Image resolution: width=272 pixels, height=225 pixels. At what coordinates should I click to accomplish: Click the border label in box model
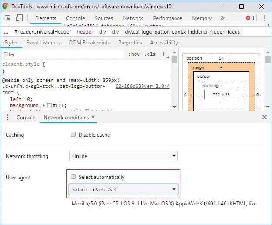[204, 77]
